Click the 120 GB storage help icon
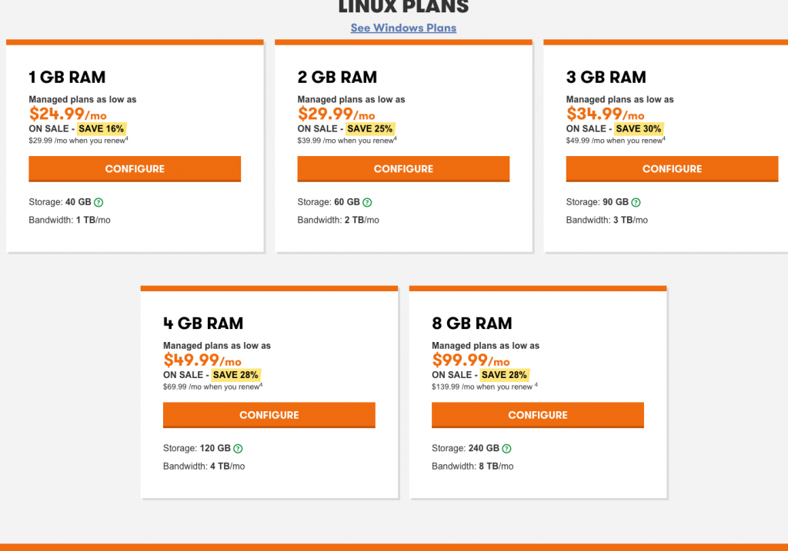 pyautogui.click(x=238, y=449)
